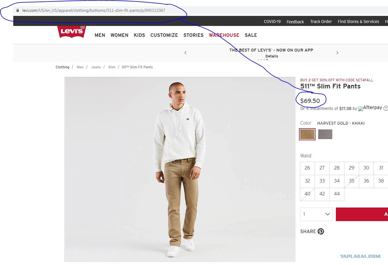
Task: Go to Jeans breadcrumb
Action: point(96,67)
